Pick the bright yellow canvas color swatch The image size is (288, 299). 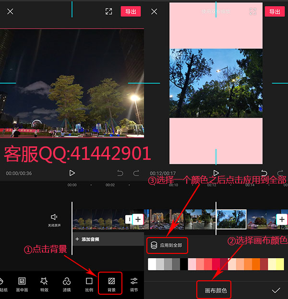tap(280, 264)
